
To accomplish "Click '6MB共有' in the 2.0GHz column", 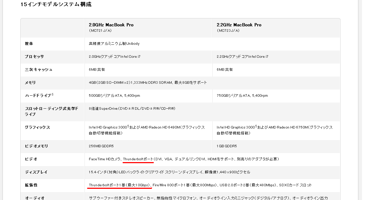I will pos(97,70).
